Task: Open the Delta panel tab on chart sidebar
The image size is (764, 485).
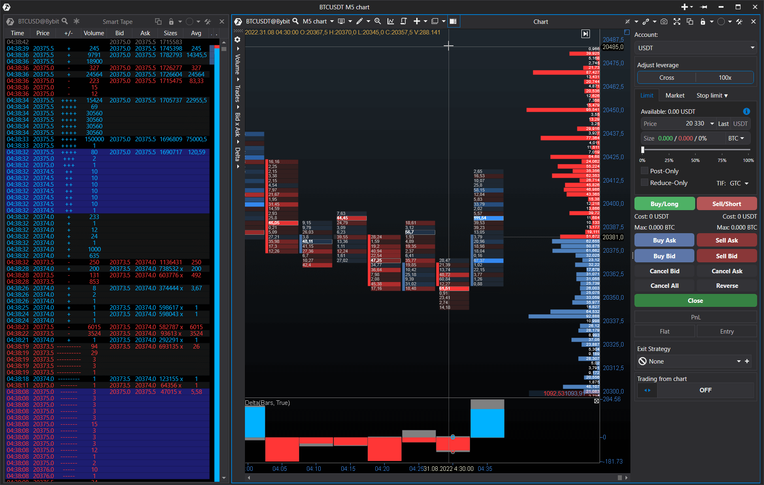Action: coord(237,154)
